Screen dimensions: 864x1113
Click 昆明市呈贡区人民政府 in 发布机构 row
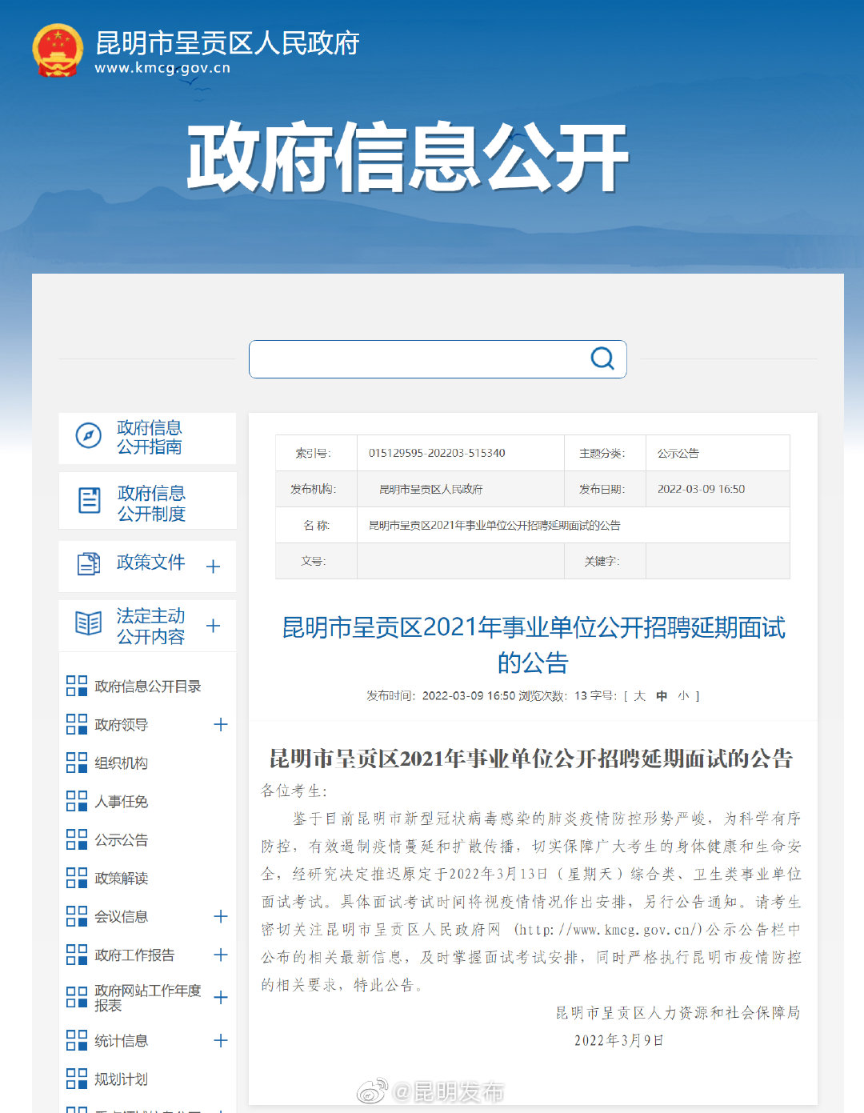click(x=430, y=489)
